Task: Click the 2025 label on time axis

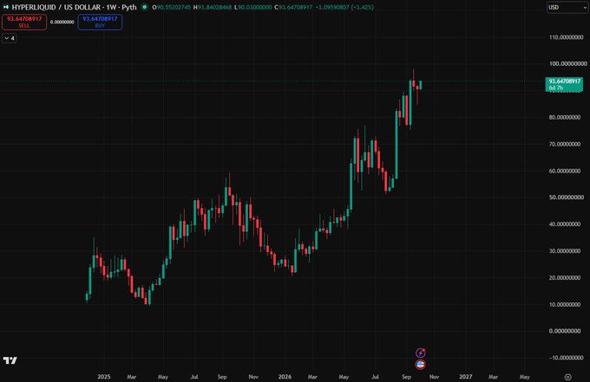Action: 104,377
